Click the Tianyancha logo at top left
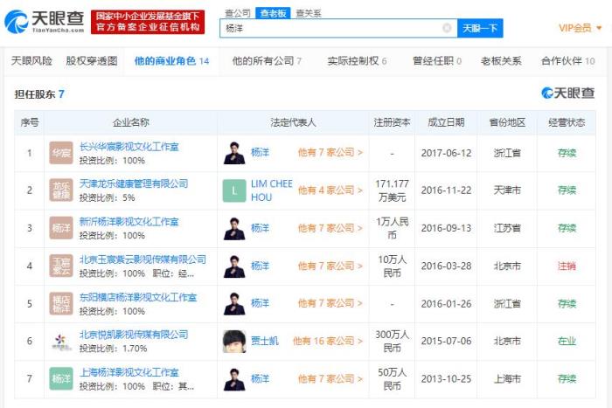The width and height of the screenshot is (612, 408). tap(44, 21)
